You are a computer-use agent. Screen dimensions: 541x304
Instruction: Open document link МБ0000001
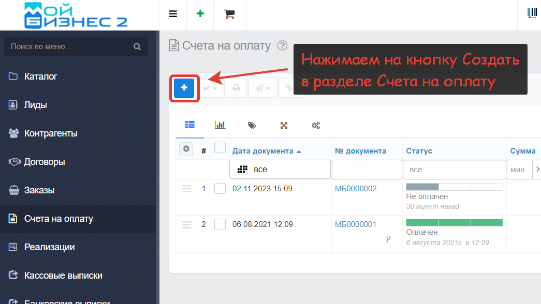[x=356, y=224]
